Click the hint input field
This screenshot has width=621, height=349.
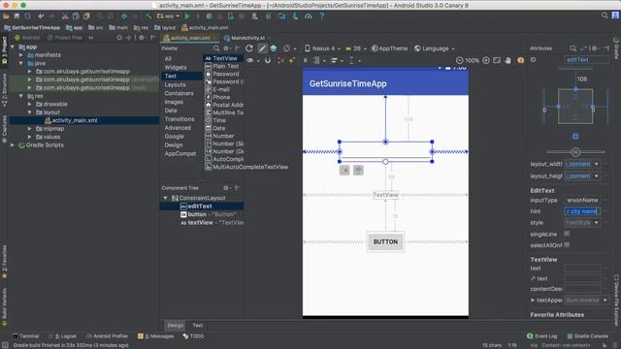582,211
